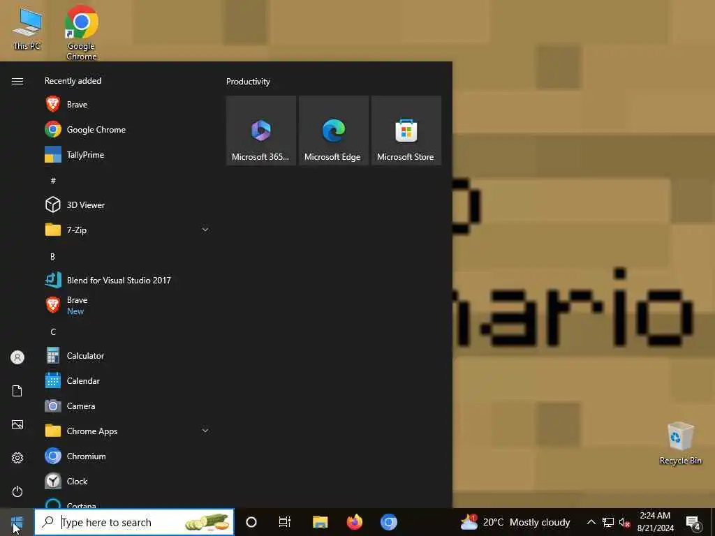Screen dimensions: 715x536
Task: Open clock and date 2:24 AM
Action: click(655, 522)
